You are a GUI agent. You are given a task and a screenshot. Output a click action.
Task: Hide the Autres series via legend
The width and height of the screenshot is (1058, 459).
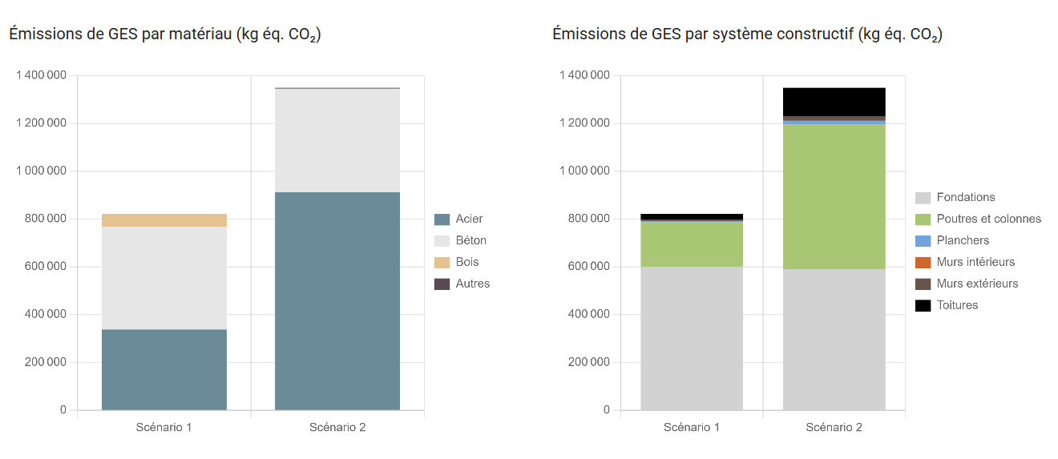(472, 284)
